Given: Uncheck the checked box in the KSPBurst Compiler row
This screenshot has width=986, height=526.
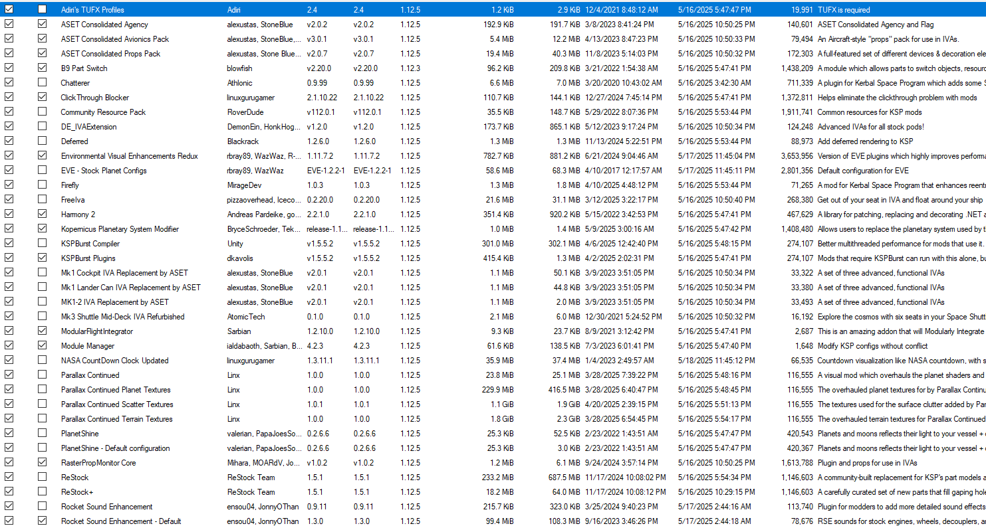Looking at the screenshot, I should 9,244.
